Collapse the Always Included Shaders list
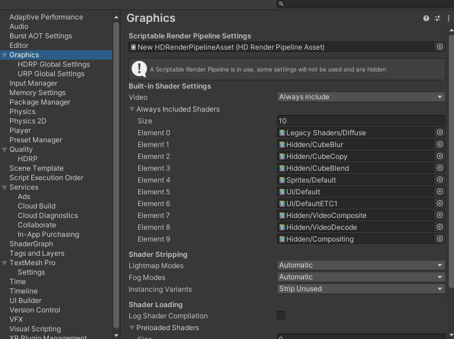The width and height of the screenshot is (454, 339). pos(132,109)
